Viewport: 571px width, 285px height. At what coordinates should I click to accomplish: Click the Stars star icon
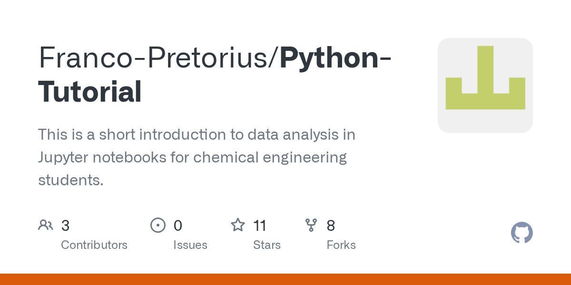pyautogui.click(x=238, y=225)
